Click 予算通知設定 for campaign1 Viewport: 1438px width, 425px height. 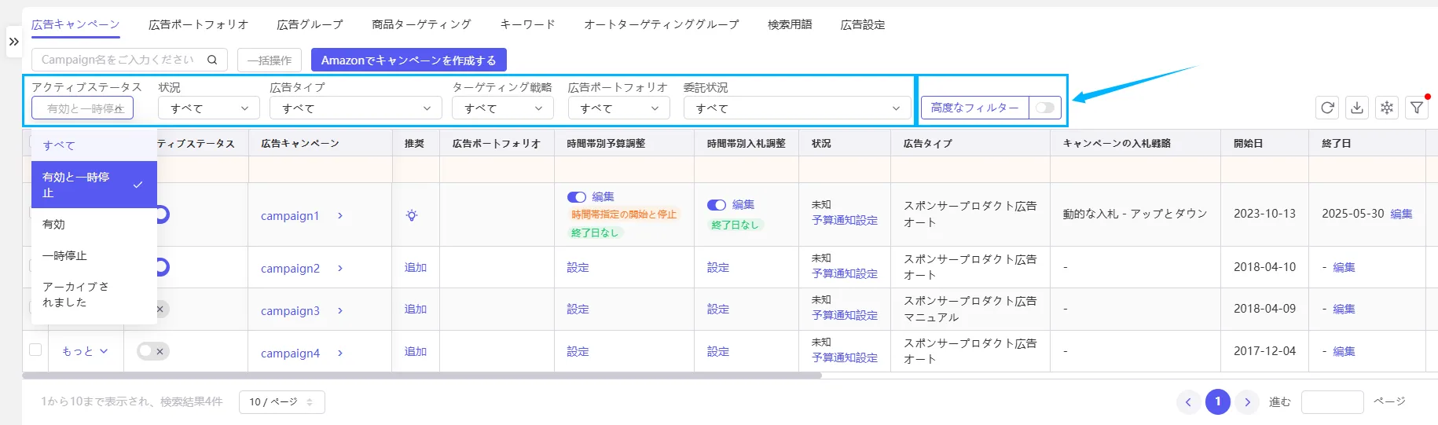pyautogui.click(x=845, y=221)
